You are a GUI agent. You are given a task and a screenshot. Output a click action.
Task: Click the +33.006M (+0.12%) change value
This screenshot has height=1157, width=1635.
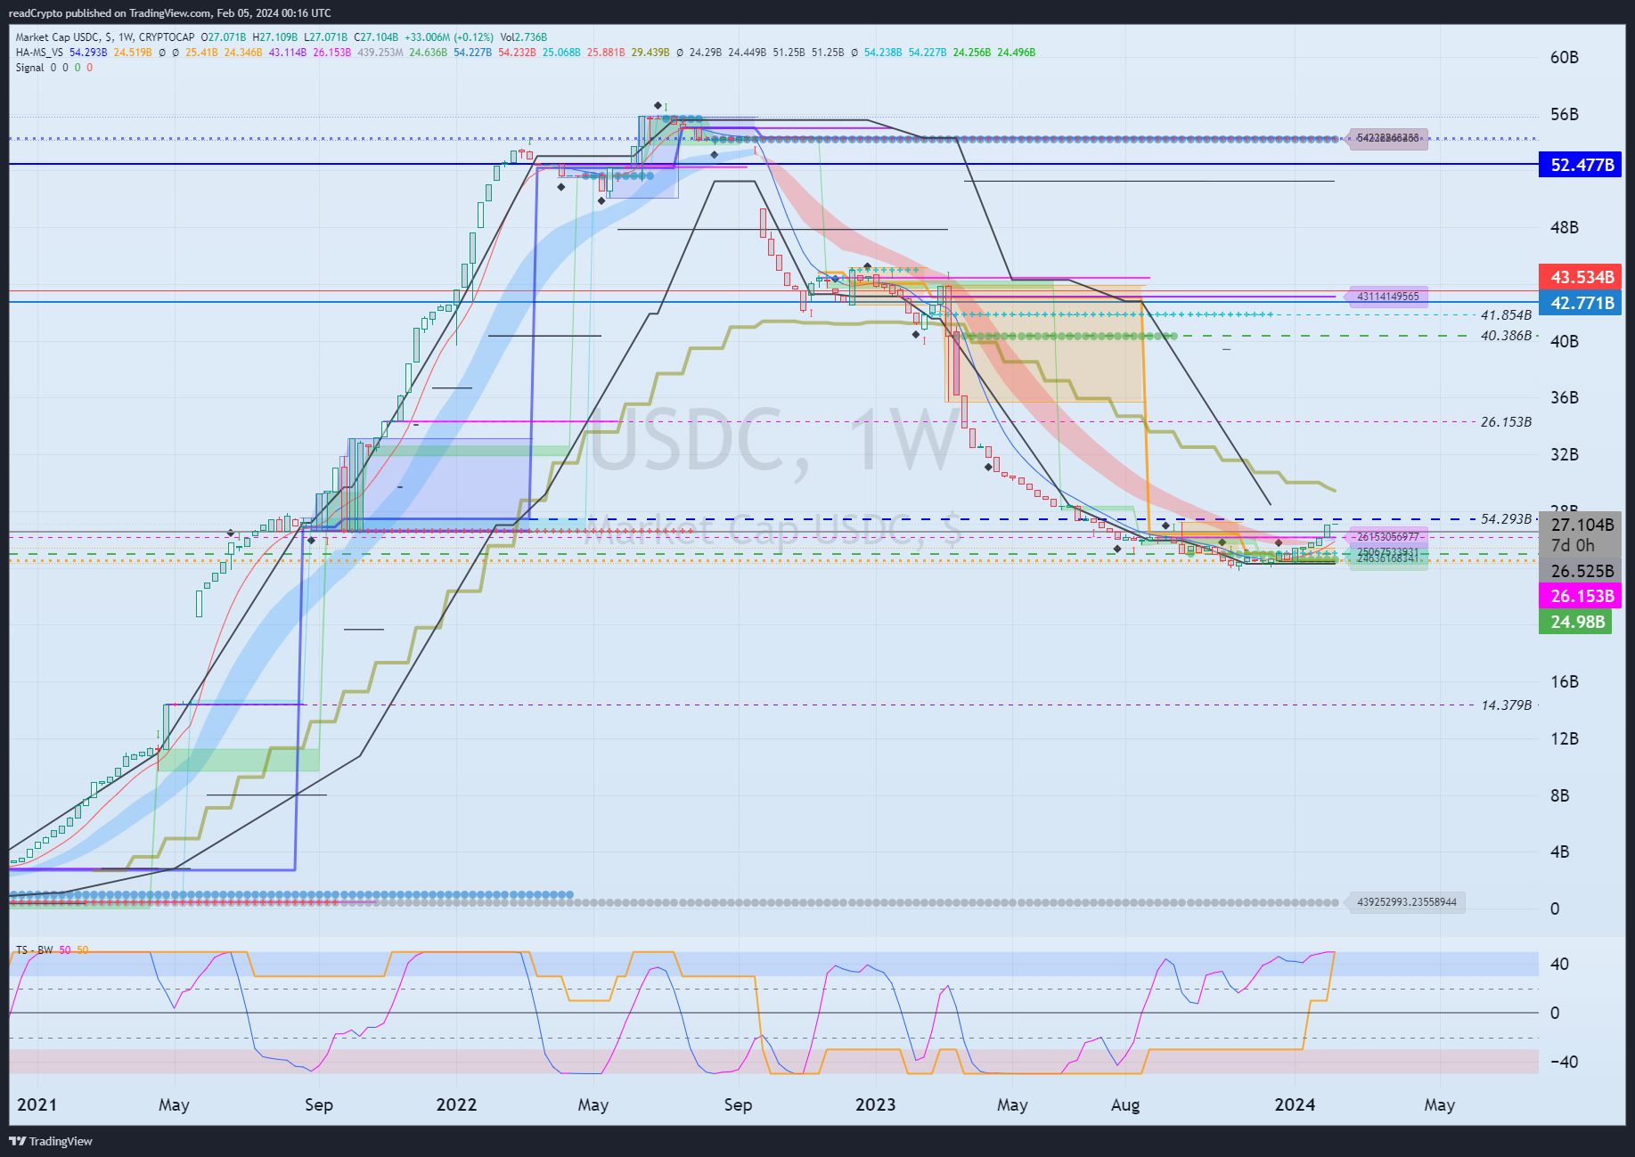coord(449,37)
